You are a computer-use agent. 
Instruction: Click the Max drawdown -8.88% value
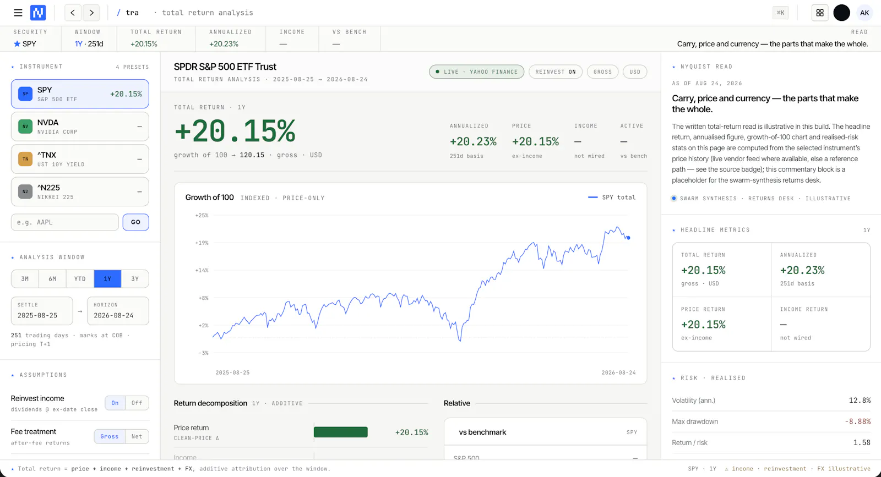(858, 422)
